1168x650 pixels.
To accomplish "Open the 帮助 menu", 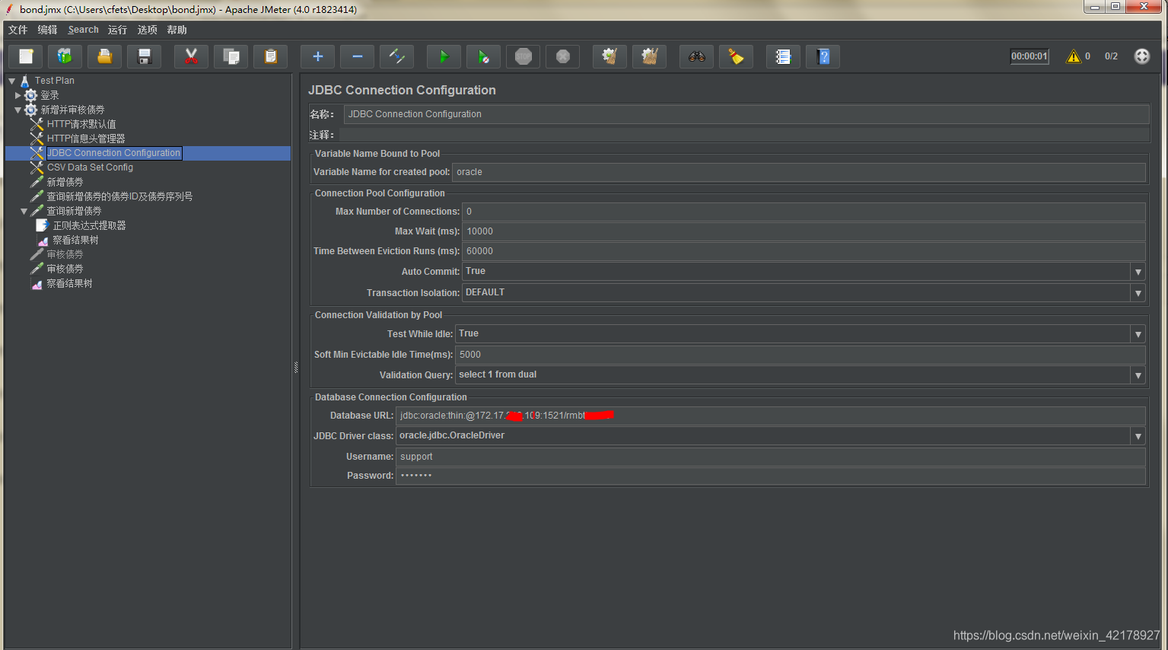I will pos(177,30).
